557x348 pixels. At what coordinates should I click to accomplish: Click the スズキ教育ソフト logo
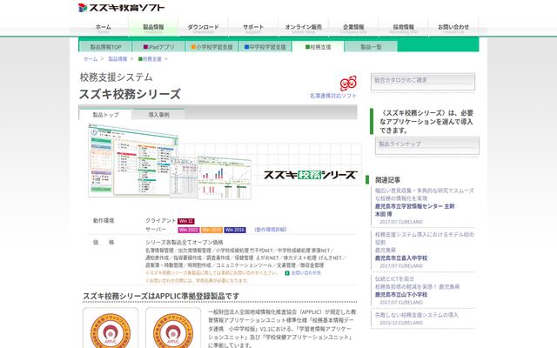121,8
